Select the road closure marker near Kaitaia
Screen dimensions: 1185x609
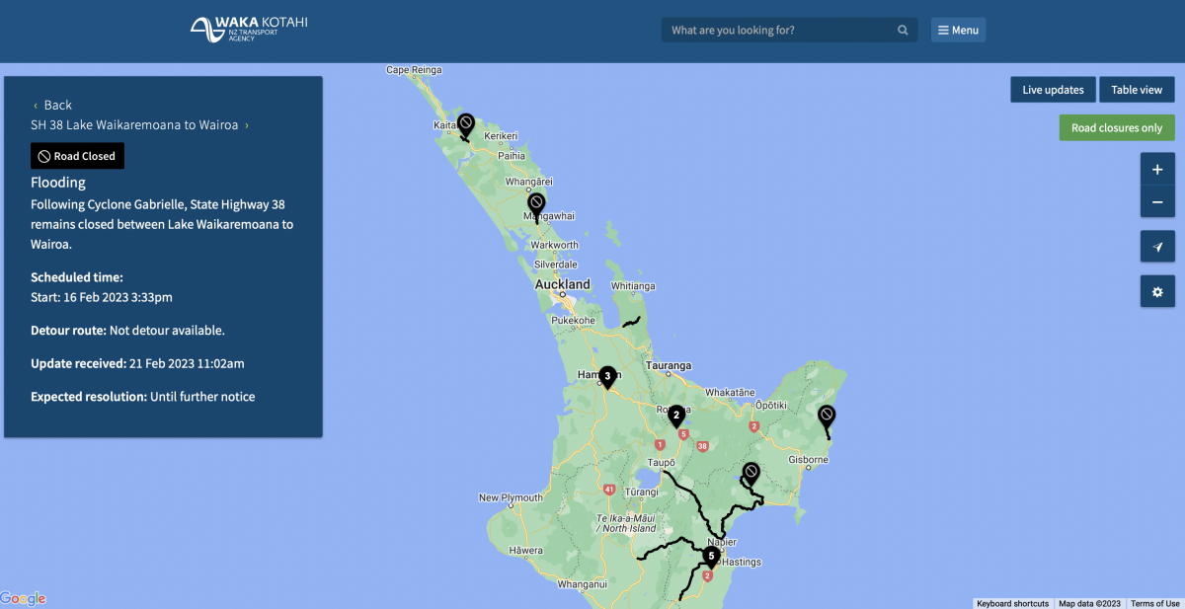coord(465,125)
